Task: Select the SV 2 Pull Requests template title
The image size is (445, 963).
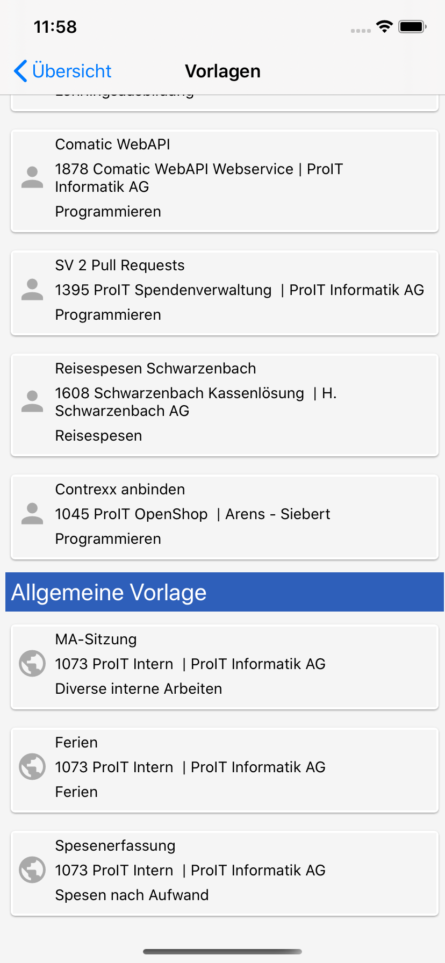Action: click(x=120, y=265)
